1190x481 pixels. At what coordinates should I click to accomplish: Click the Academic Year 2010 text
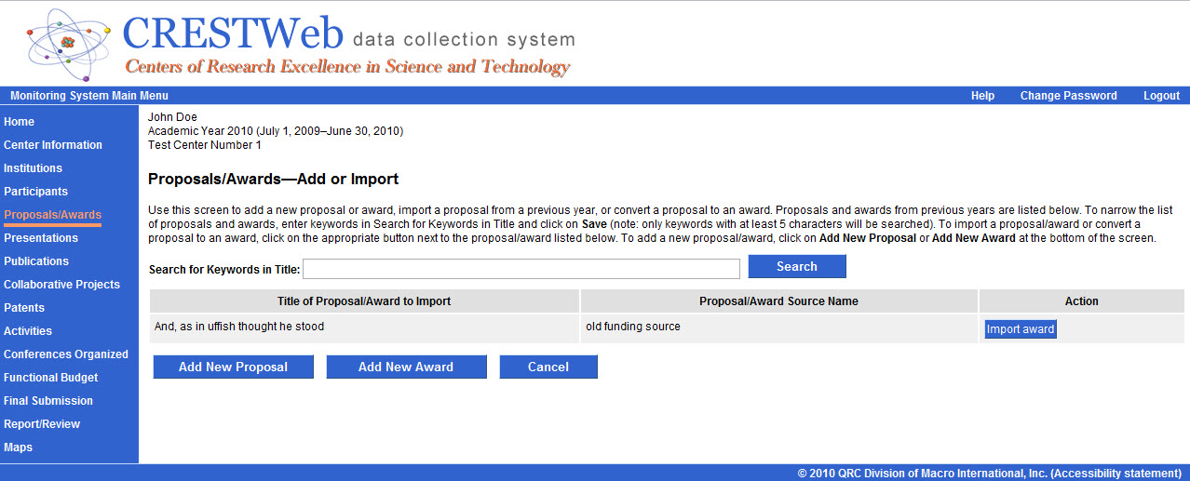pos(276,131)
